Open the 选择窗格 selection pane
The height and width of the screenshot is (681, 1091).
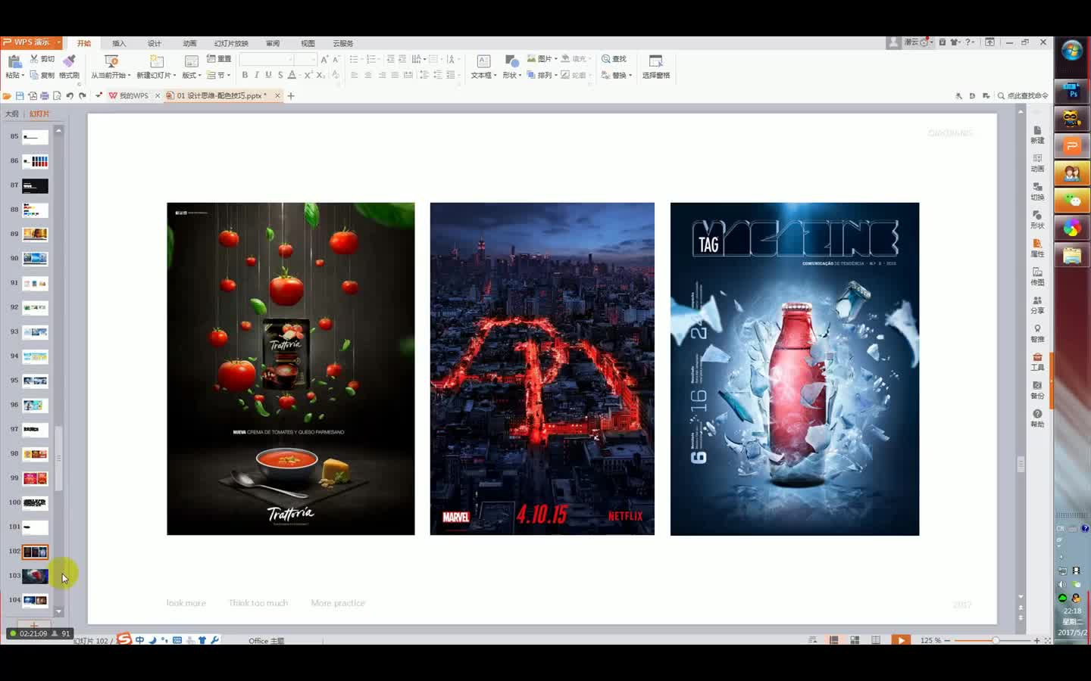click(x=656, y=67)
